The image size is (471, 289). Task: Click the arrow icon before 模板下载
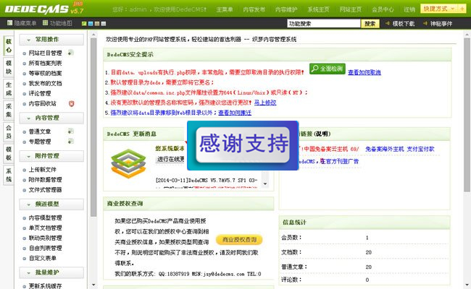388,23
